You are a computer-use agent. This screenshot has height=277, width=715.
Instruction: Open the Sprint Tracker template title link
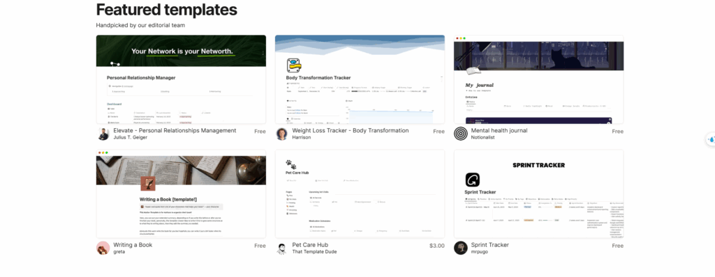(x=489, y=245)
